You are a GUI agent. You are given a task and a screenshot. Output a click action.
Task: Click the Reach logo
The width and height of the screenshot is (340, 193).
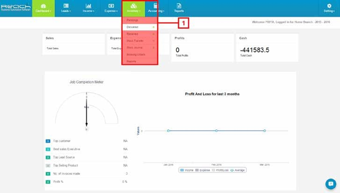point(16,7)
